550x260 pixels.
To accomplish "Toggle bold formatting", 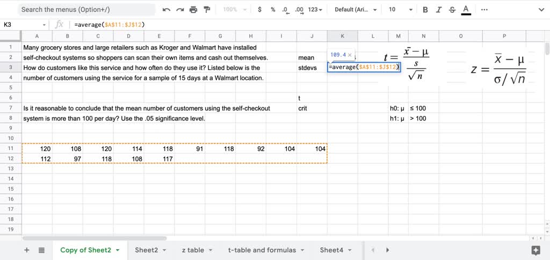I will click(425, 10).
